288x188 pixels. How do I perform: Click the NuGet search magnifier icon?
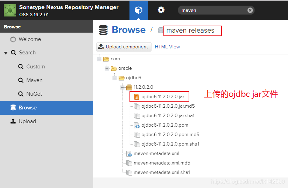[21, 94]
